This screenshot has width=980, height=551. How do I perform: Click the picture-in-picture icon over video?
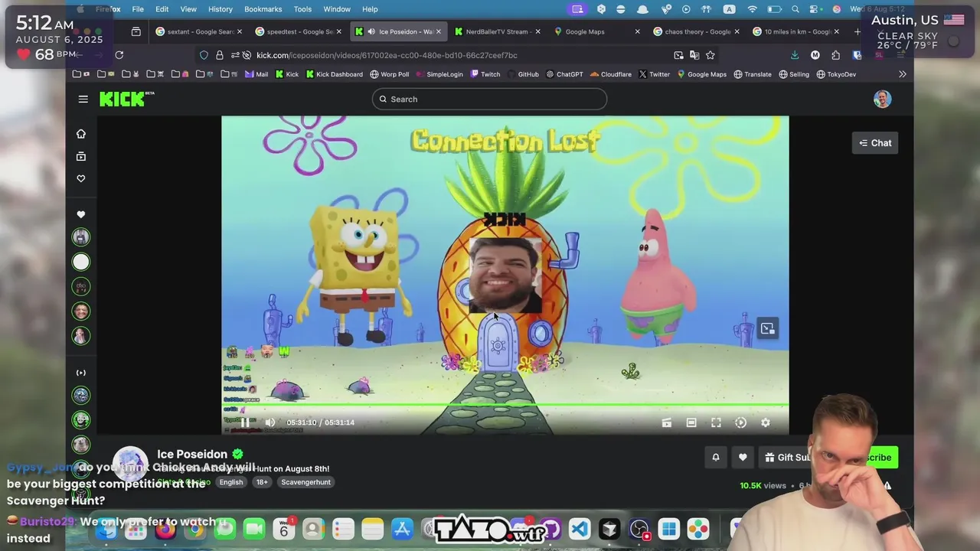(x=767, y=329)
